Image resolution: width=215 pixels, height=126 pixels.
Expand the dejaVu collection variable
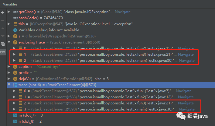coord(9,79)
